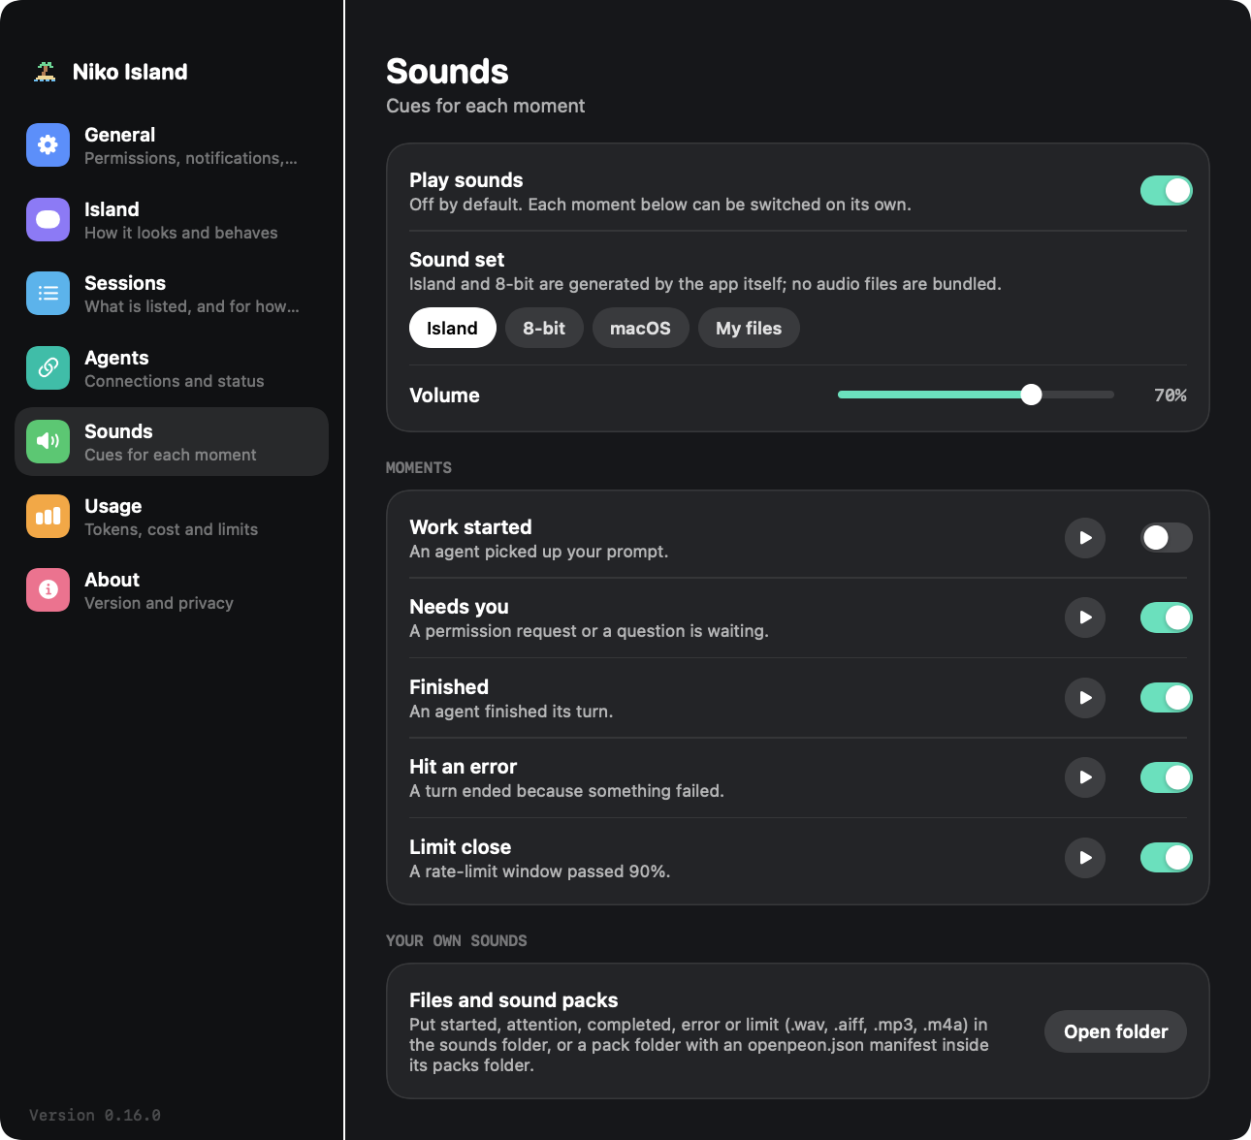Disable the Needs you sound toggle
This screenshot has width=1251, height=1140.
(x=1166, y=617)
